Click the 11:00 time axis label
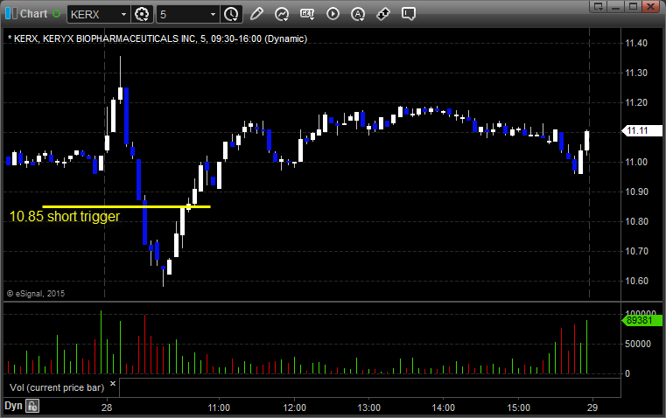666x418 pixels. coord(219,408)
